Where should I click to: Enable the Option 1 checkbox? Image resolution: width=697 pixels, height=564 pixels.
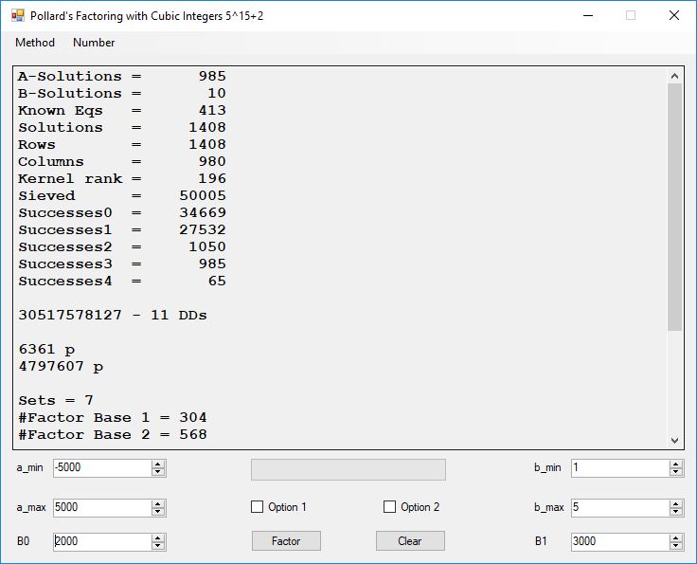pos(257,507)
